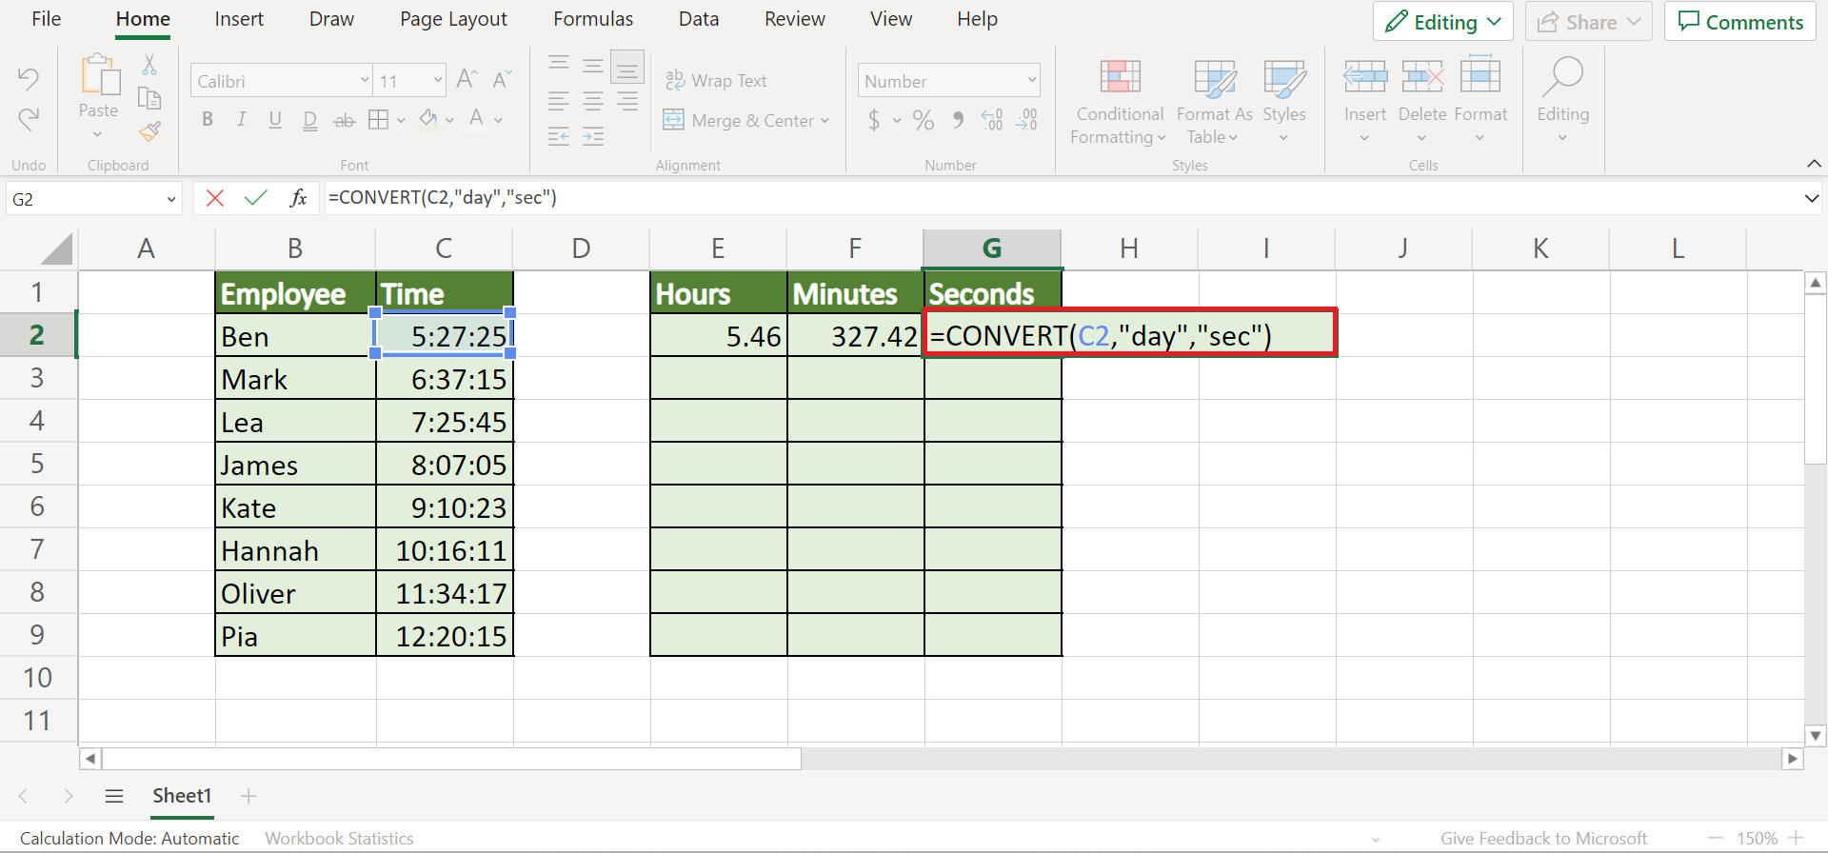Click the Name Box showing G2

coord(93,199)
